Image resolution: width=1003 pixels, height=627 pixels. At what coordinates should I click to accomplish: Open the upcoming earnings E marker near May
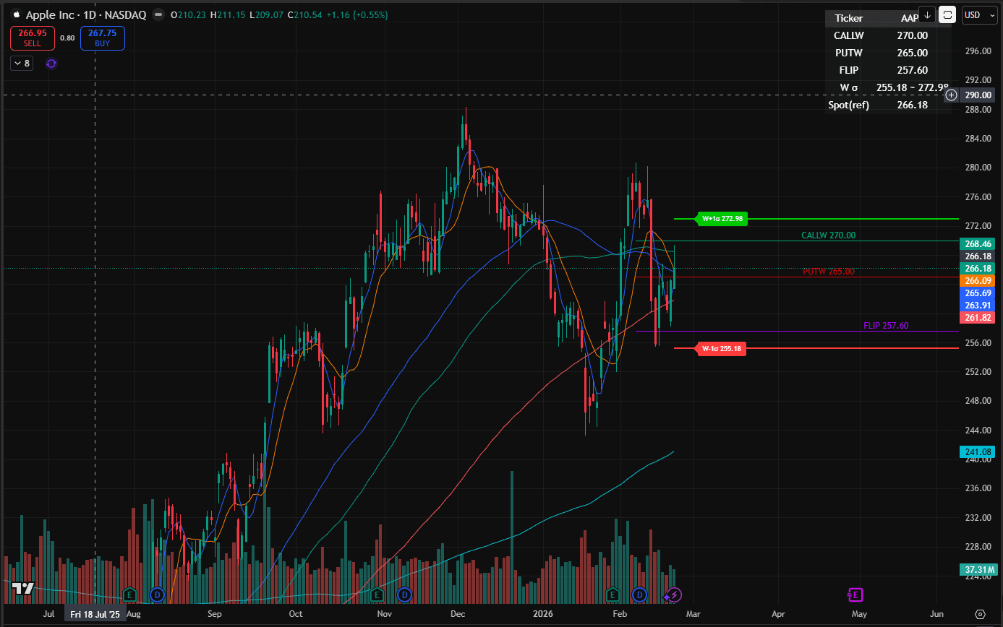[855, 594]
